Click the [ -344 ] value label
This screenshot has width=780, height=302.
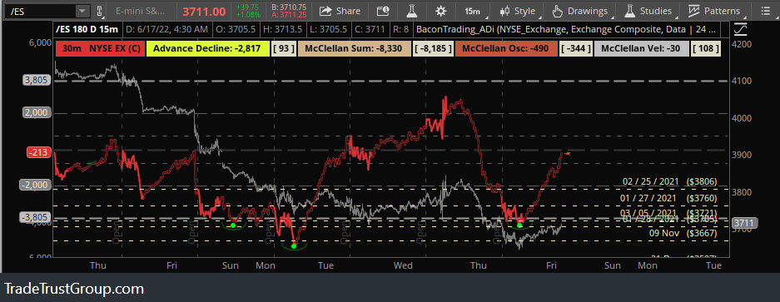pos(576,49)
